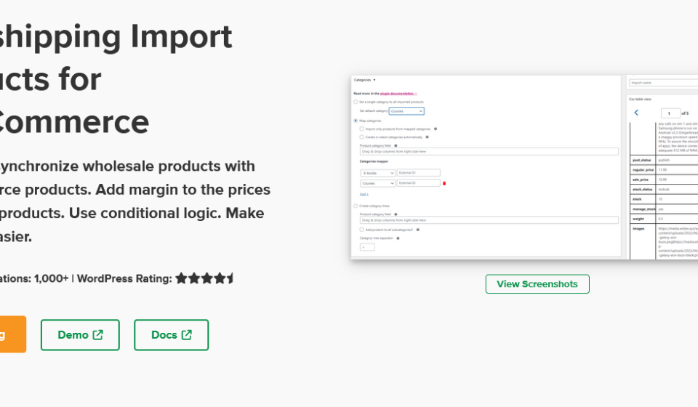Click the 'regular_price' row label in Csv table
Viewport: 698px width, 407px height.
[x=643, y=170]
